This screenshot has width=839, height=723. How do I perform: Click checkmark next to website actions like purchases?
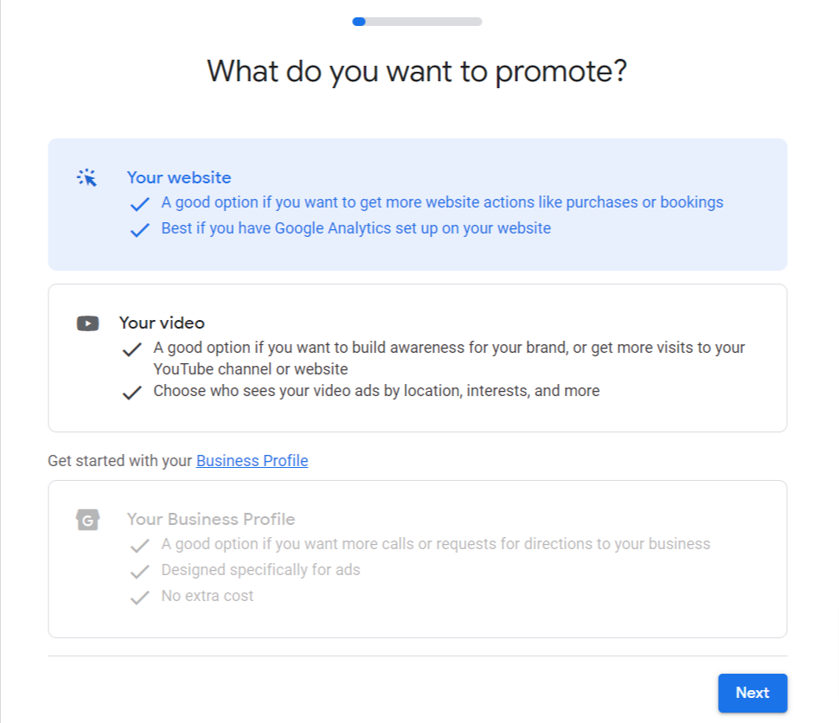139,204
